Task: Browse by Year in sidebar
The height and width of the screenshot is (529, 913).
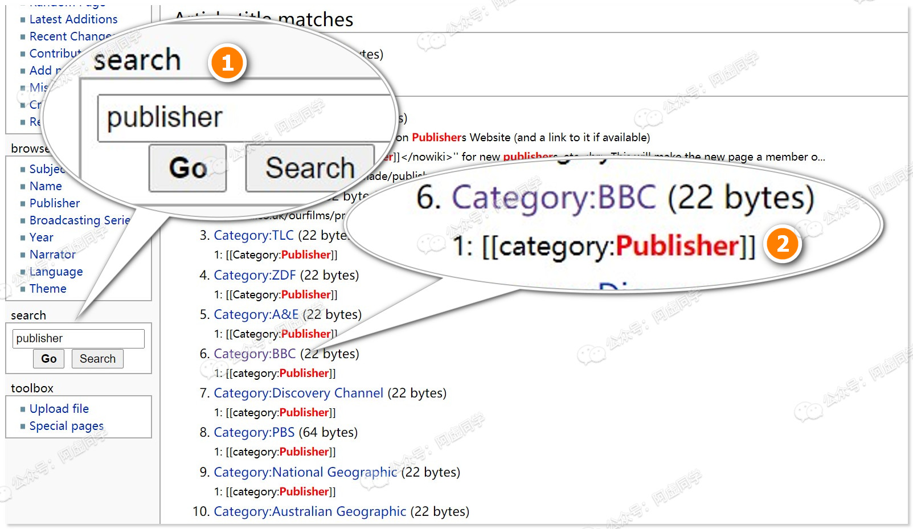Action: (x=42, y=237)
